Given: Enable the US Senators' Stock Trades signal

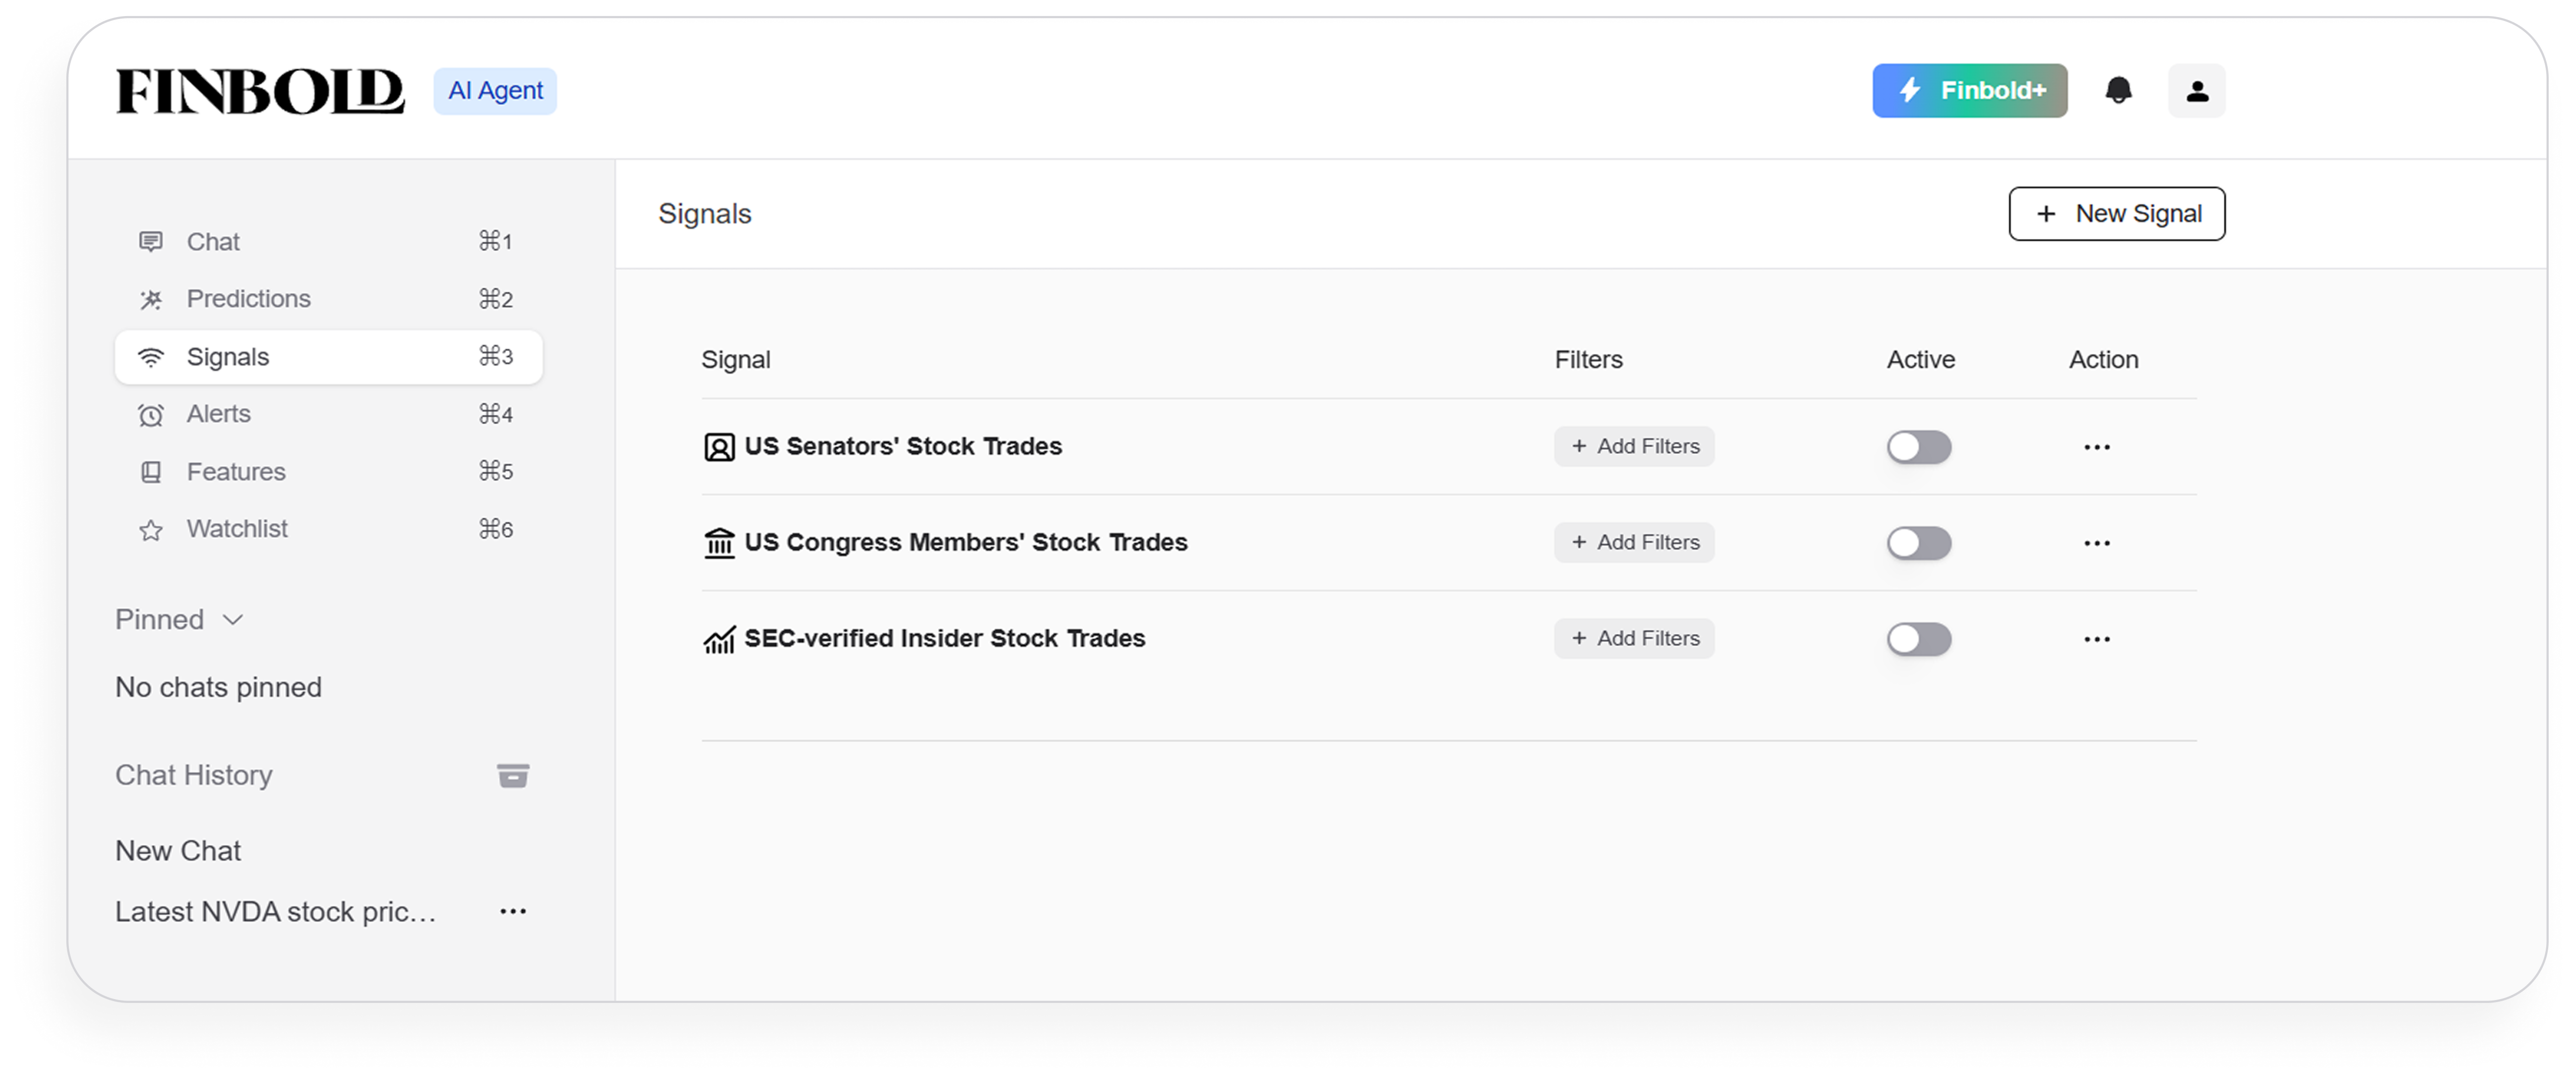Looking at the screenshot, I should 1918,447.
